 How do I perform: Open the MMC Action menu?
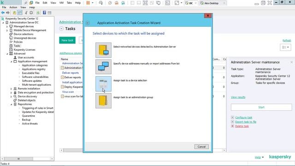[13, 7]
